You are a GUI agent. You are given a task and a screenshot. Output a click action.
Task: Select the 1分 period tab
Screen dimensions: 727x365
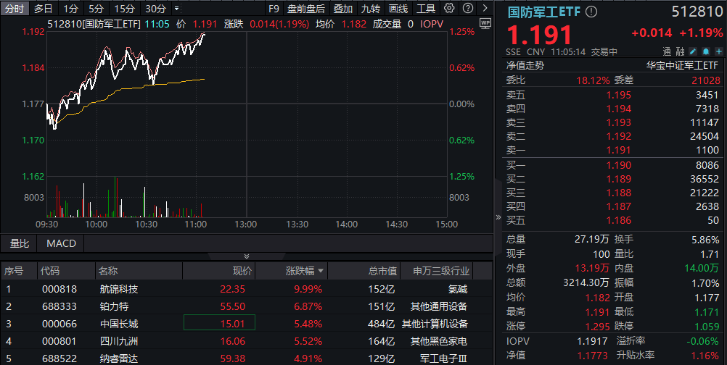tap(71, 8)
